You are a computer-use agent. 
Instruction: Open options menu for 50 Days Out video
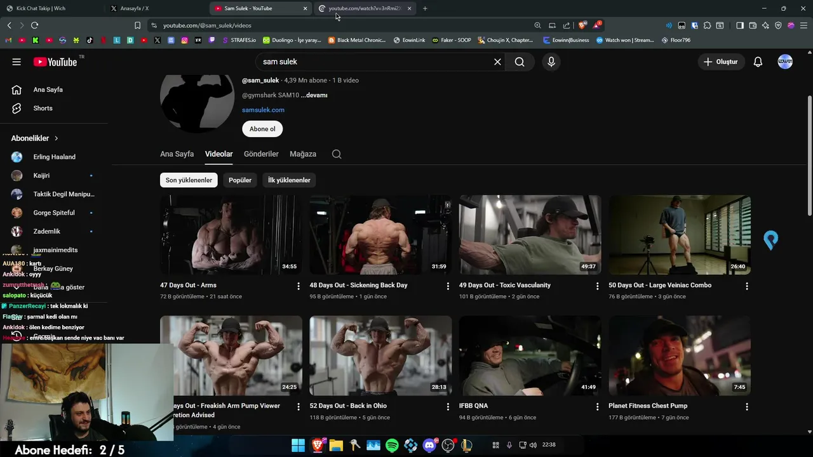click(747, 286)
